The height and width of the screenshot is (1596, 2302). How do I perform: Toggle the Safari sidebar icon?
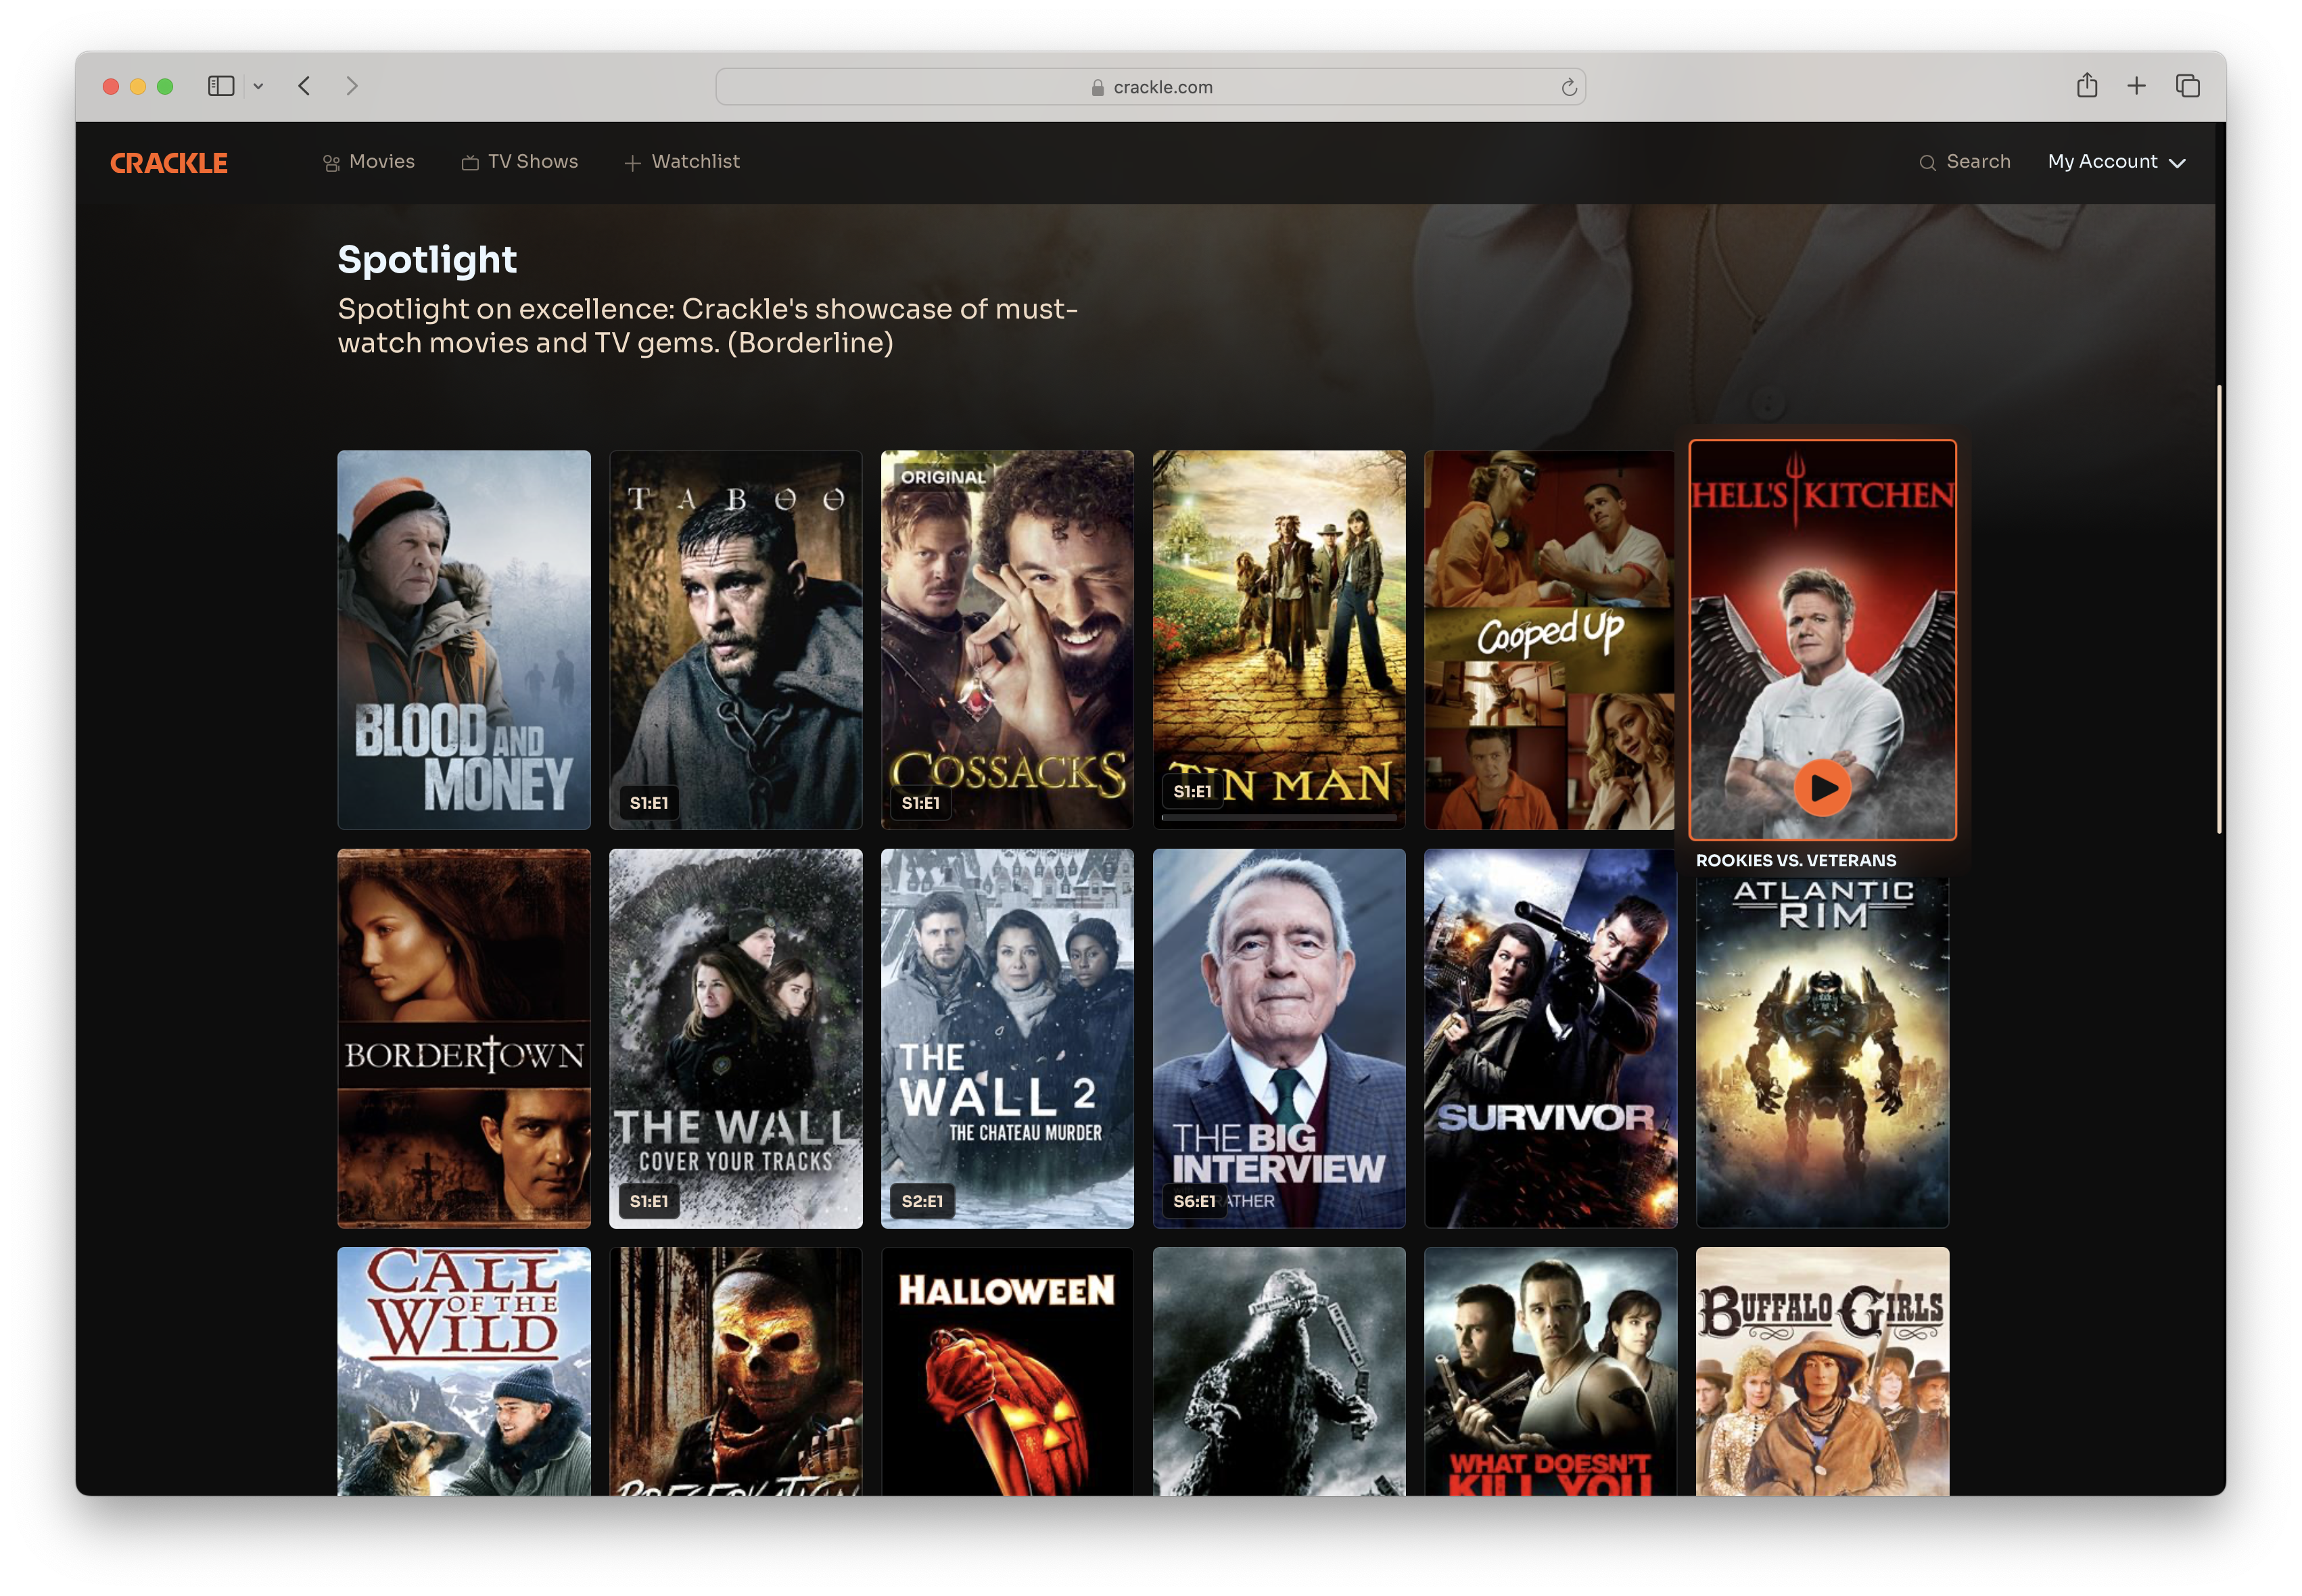[221, 86]
